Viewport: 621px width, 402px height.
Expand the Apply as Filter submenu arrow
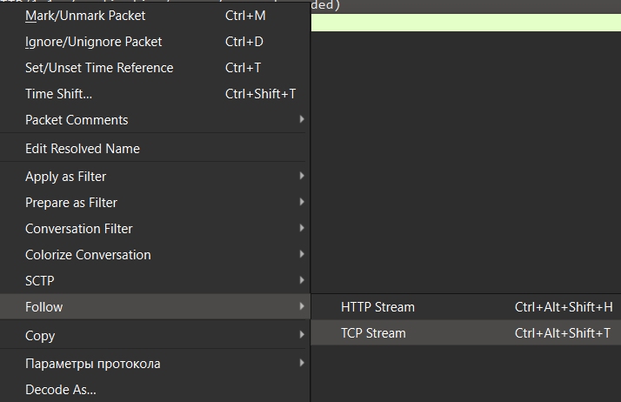[302, 176]
